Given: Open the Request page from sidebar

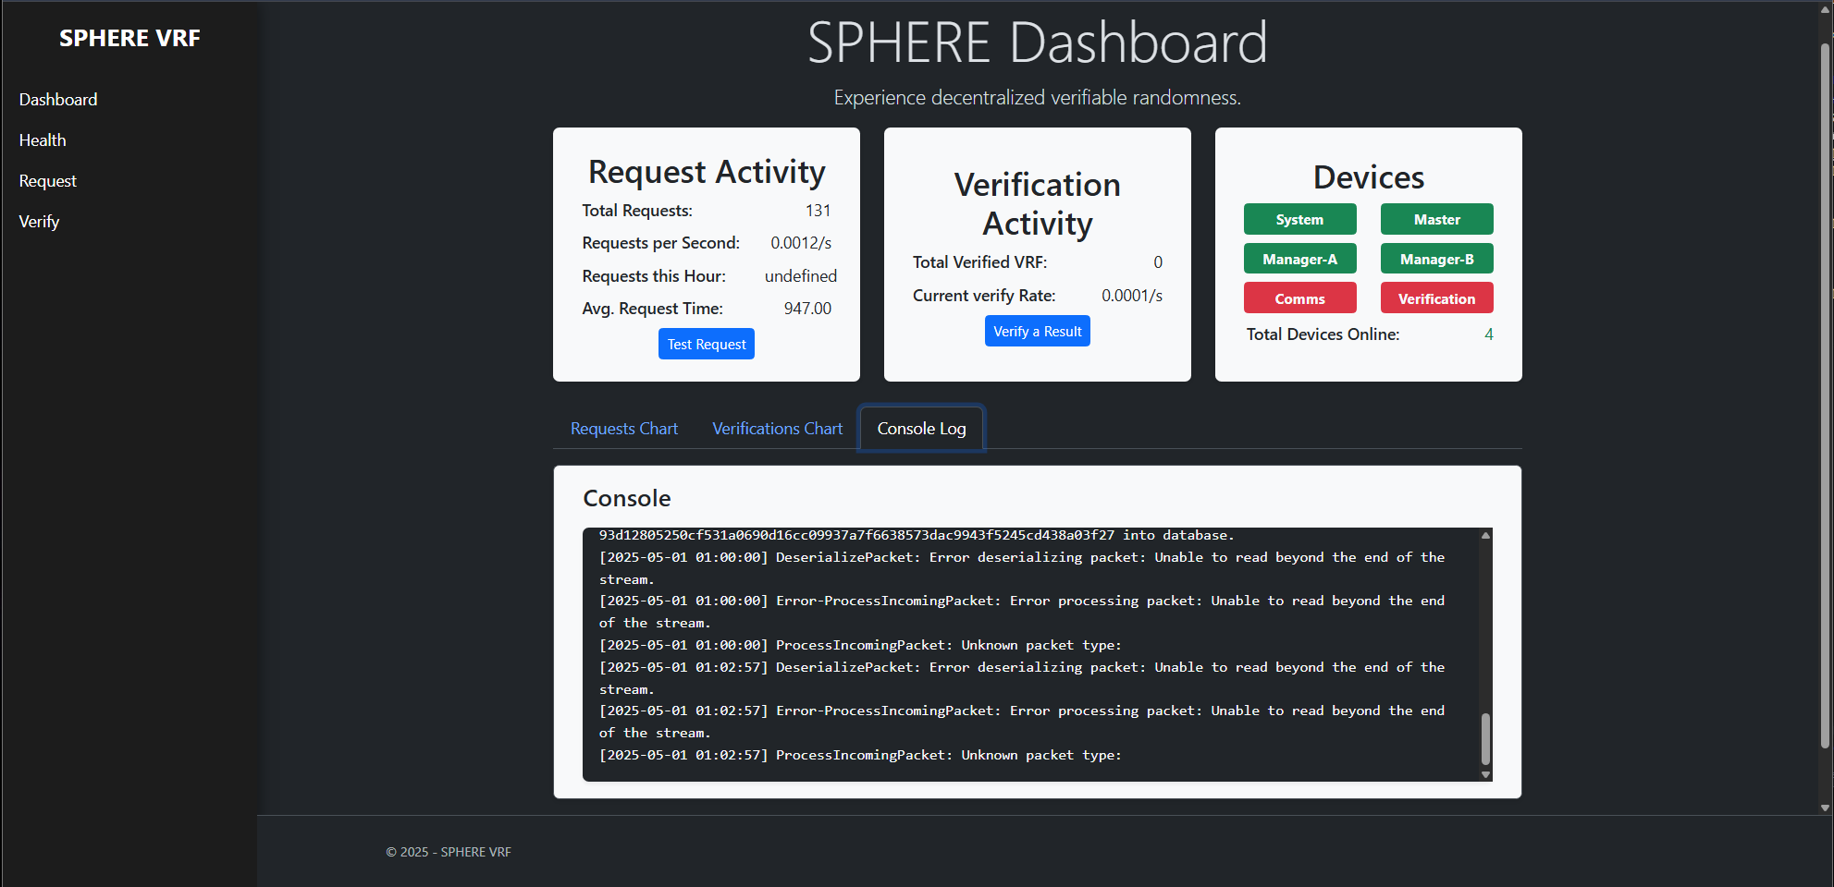Looking at the screenshot, I should 47,180.
